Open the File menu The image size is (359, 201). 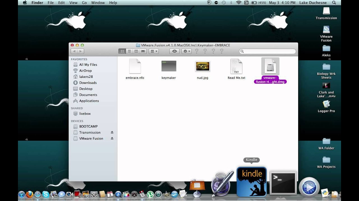(x=50, y=3)
